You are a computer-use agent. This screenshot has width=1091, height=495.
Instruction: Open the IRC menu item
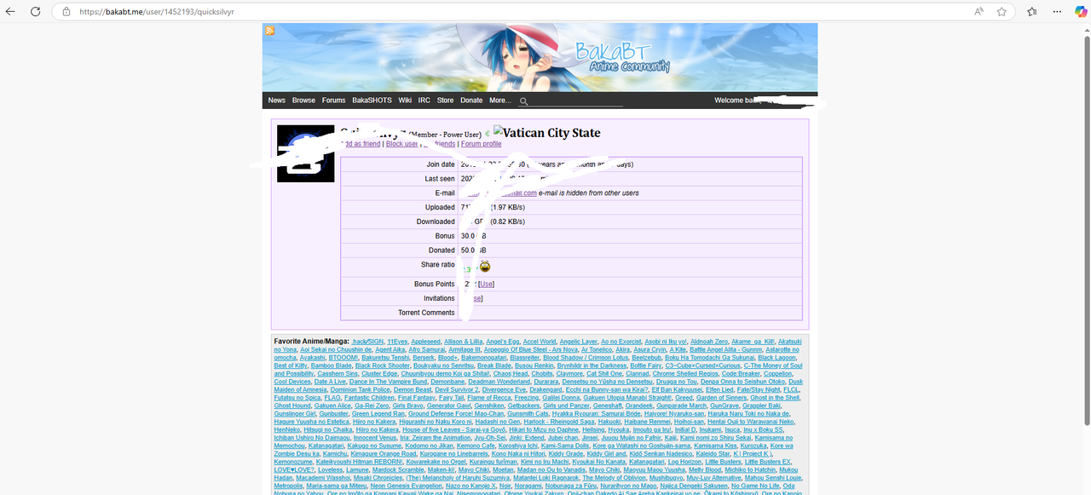click(x=424, y=101)
